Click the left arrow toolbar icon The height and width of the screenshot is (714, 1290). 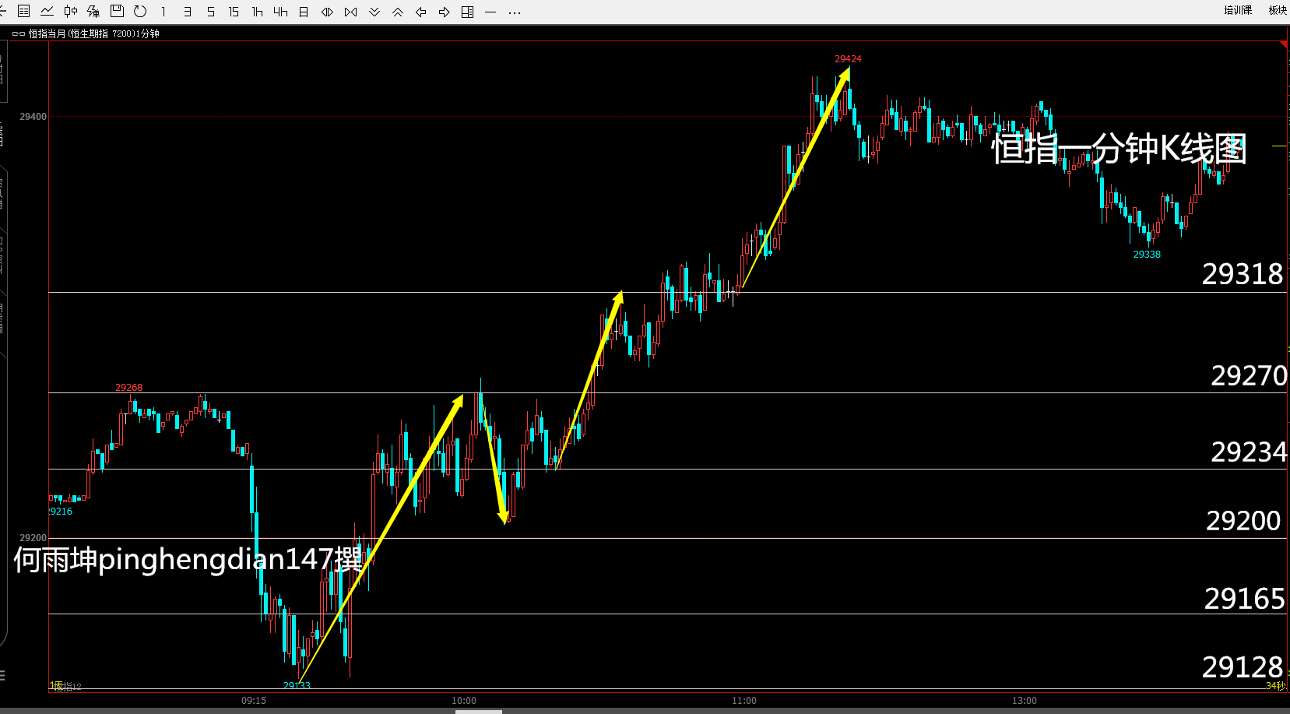click(421, 12)
